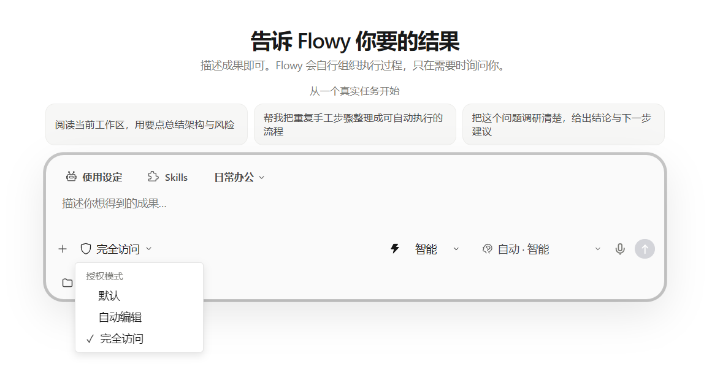Click the folder icon in the composer
712x380 pixels.
coord(67,283)
